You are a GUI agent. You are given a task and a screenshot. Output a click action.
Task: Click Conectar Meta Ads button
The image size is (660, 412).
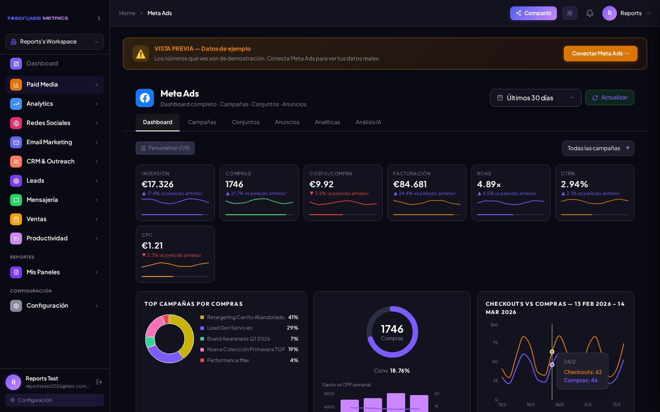point(600,54)
